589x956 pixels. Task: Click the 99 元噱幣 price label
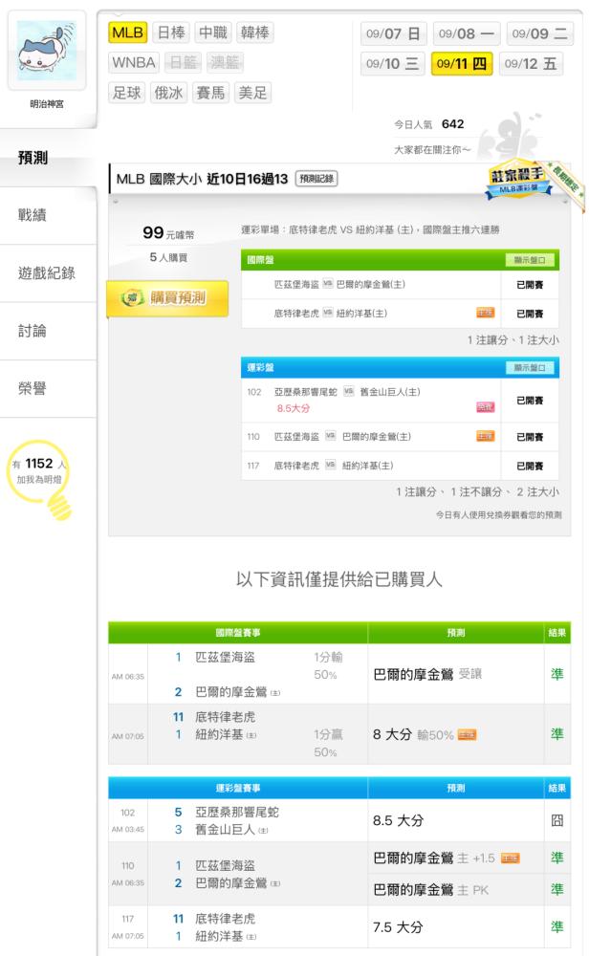click(x=168, y=233)
